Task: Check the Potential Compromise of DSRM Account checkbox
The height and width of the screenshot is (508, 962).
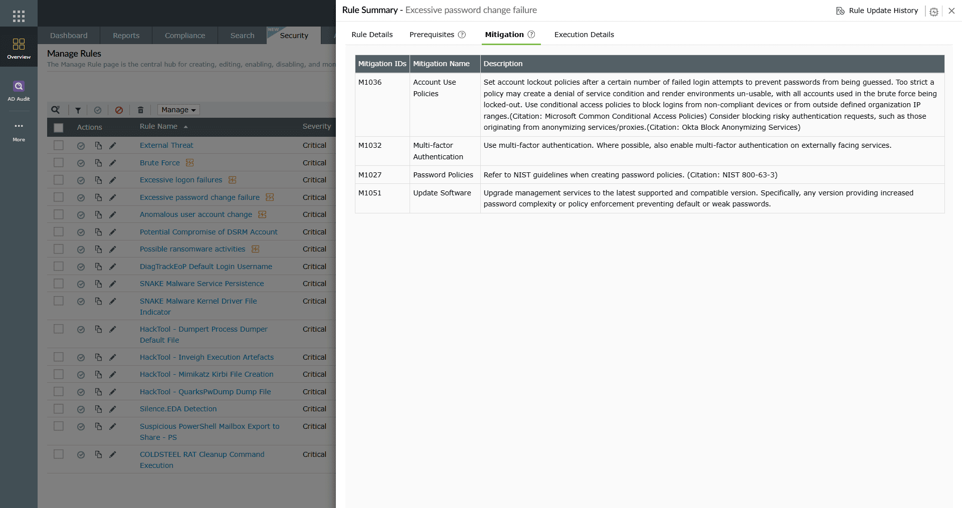Action: point(59,231)
